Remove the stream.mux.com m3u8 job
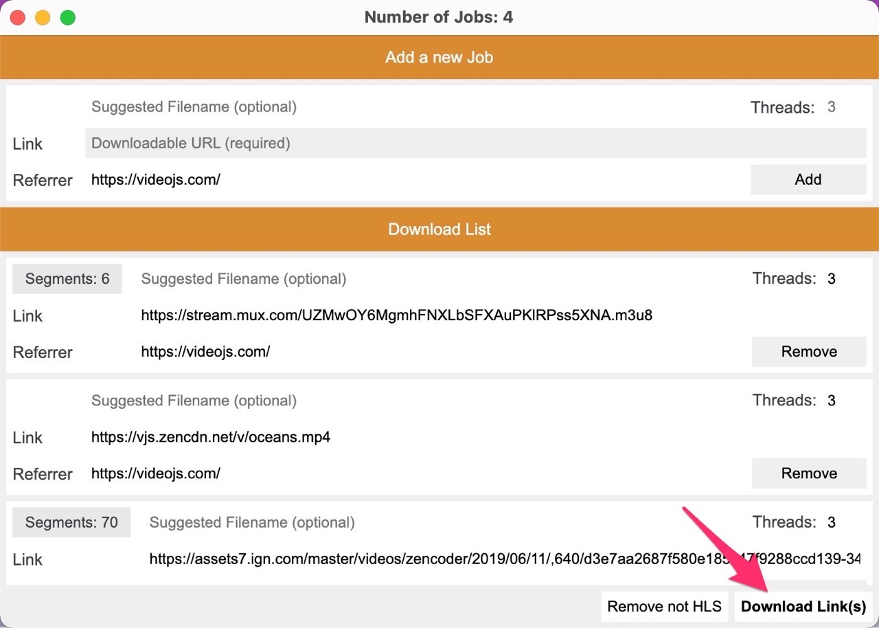This screenshot has width=879, height=628. click(x=809, y=352)
